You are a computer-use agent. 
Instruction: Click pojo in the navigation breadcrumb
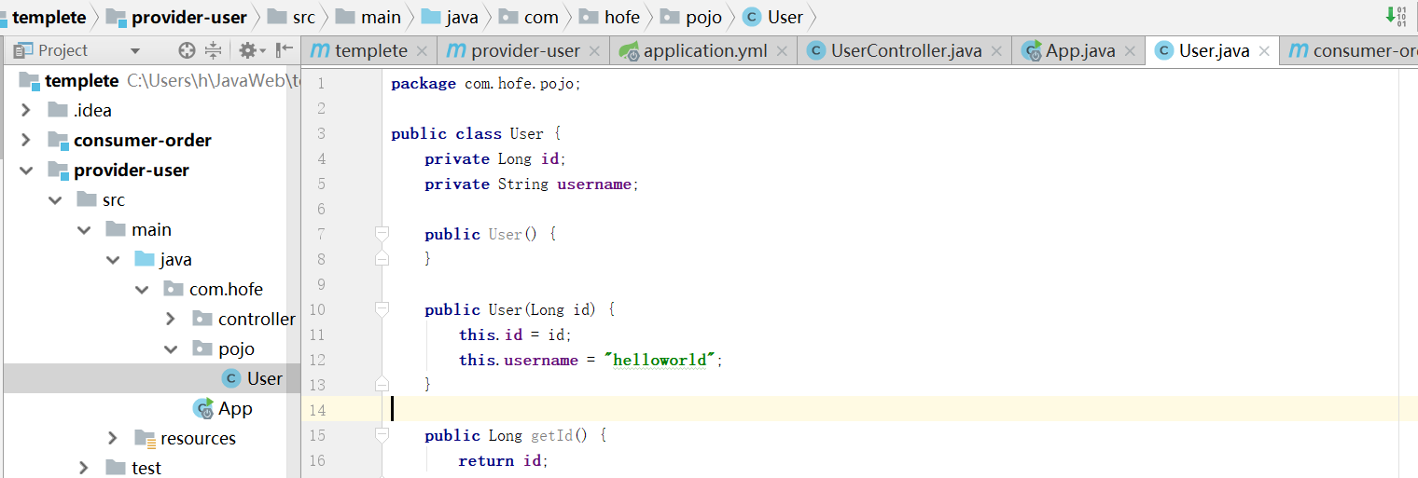click(x=691, y=17)
